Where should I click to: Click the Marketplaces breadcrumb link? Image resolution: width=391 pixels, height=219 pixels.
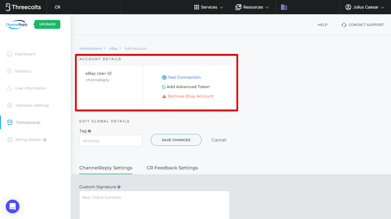(90, 48)
